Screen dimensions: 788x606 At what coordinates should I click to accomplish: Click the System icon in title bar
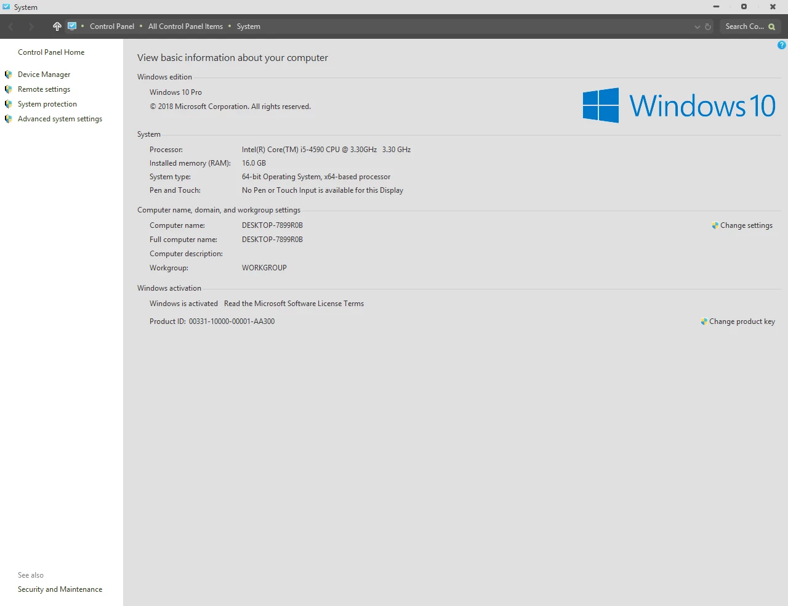pyautogui.click(x=6, y=7)
